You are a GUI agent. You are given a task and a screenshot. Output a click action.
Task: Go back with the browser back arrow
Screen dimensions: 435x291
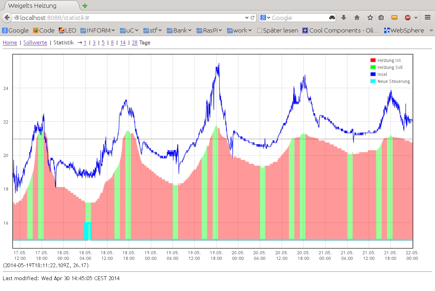click(7, 17)
